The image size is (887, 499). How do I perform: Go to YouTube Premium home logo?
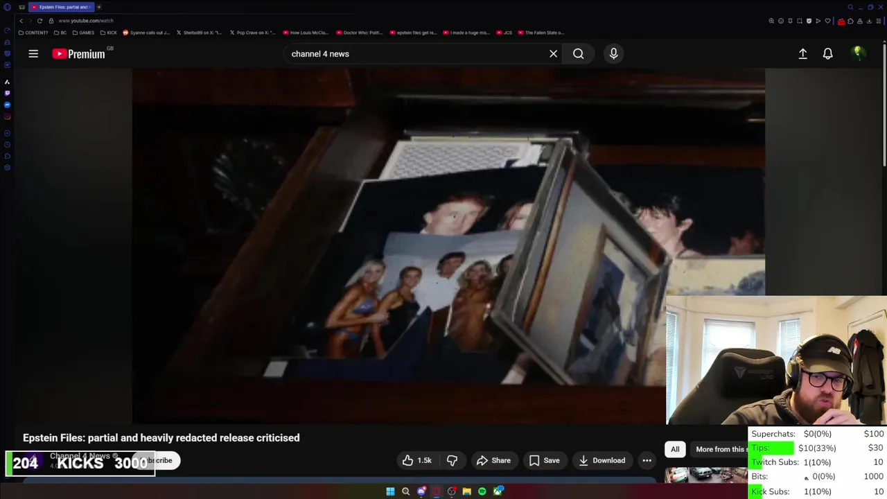[x=78, y=53]
